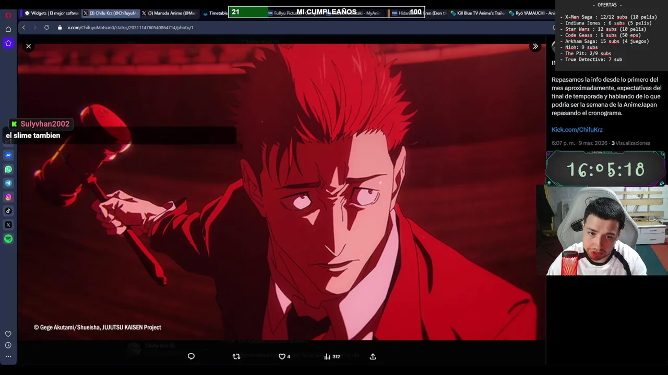Open the Opera menu logo
Image resolution: width=668 pixels, height=375 pixels.
click(x=8, y=15)
